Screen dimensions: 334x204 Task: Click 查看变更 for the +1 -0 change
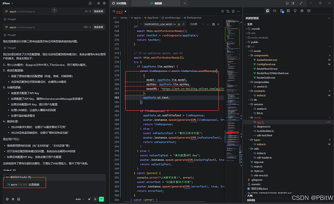(x=99, y=10)
